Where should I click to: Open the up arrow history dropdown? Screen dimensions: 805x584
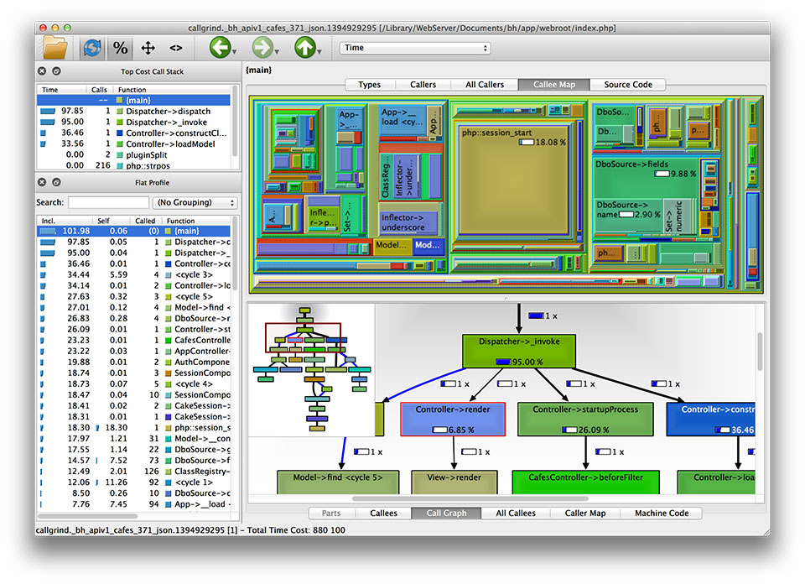(x=319, y=52)
